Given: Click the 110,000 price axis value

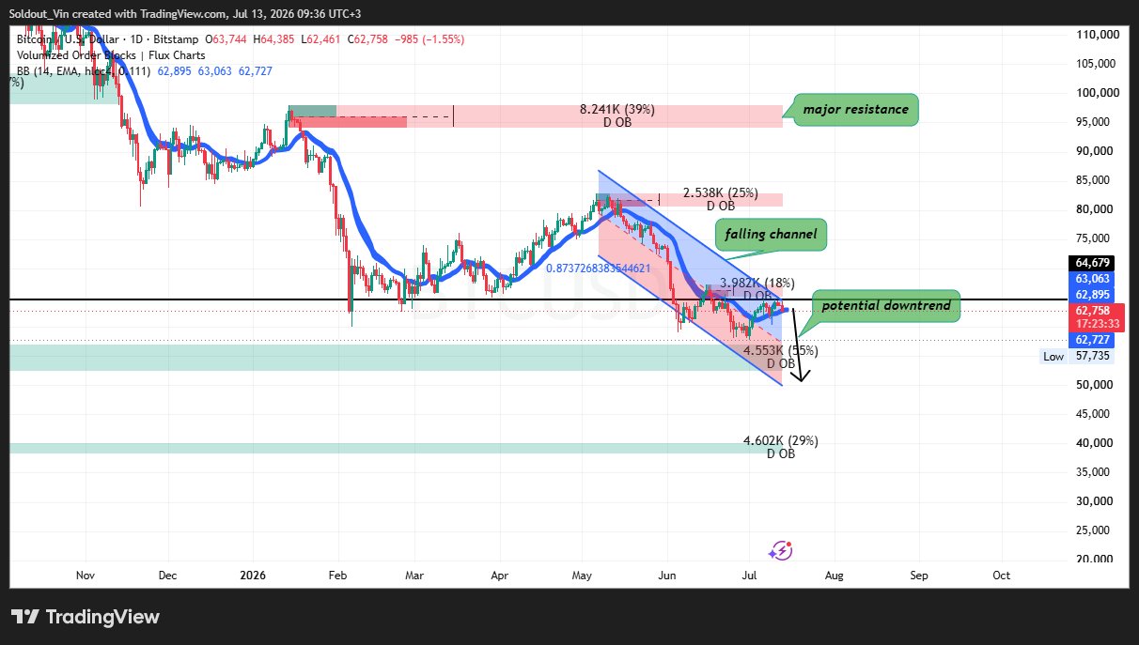Looking at the screenshot, I should click(x=1096, y=35).
